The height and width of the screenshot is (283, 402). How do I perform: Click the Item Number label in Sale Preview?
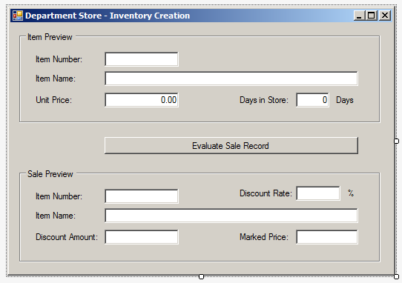59,196
